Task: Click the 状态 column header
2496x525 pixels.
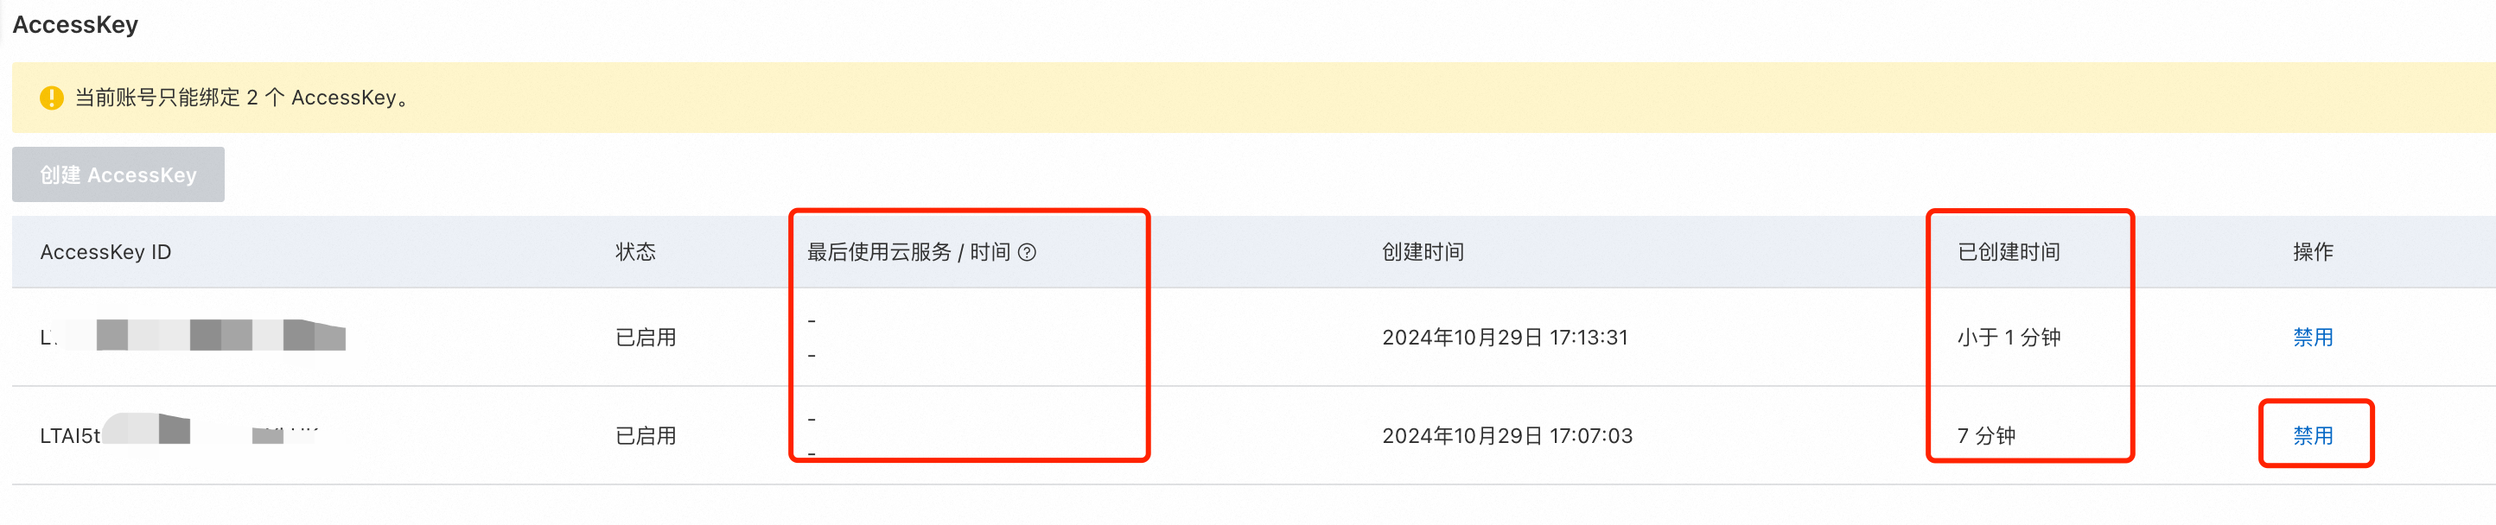Action: (x=635, y=253)
